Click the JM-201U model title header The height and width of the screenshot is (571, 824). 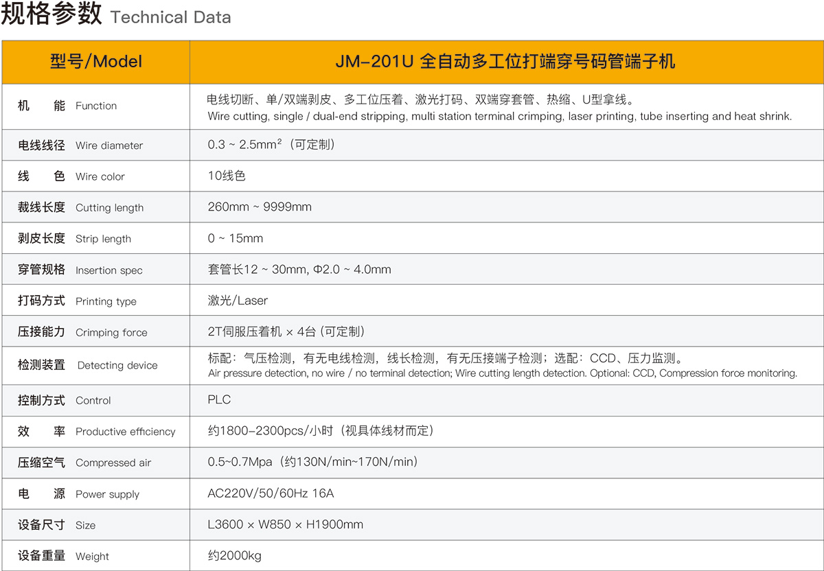[507, 62]
